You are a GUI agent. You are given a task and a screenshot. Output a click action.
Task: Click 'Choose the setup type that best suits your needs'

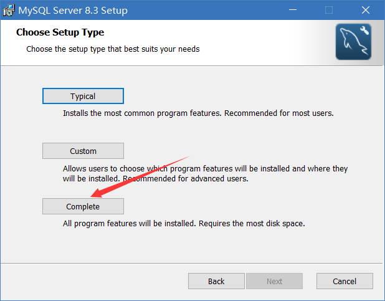[113, 49]
